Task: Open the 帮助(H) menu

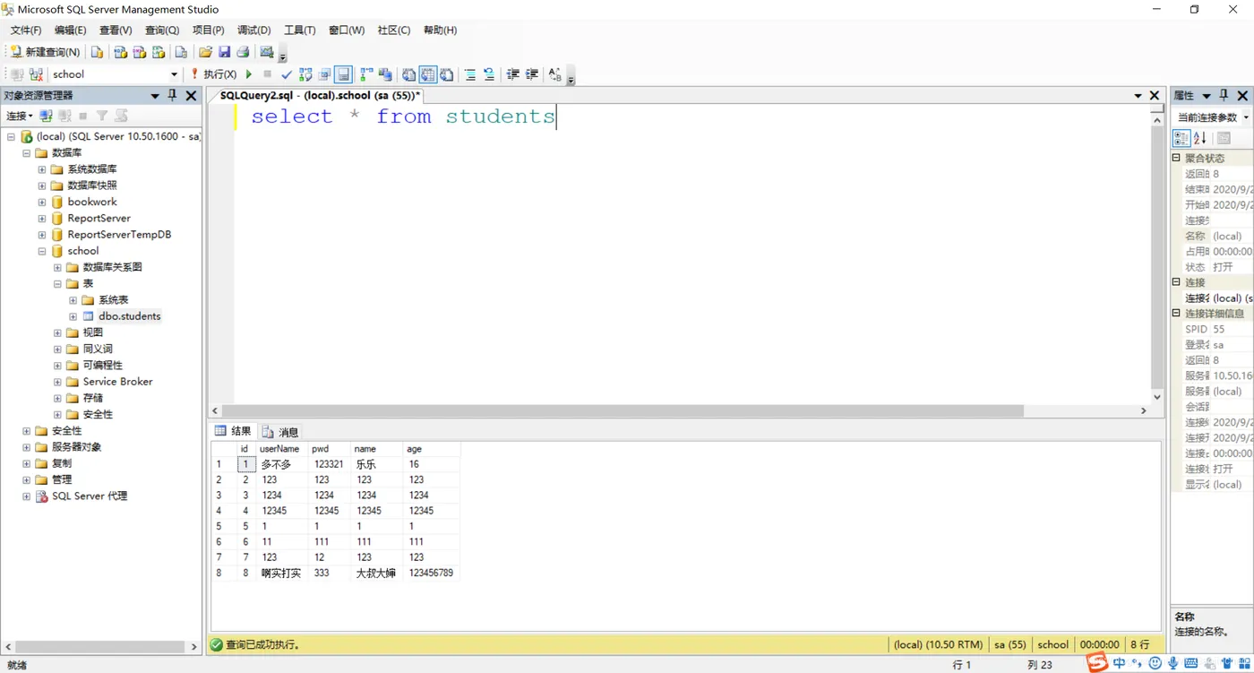Action: [x=440, y=30]
